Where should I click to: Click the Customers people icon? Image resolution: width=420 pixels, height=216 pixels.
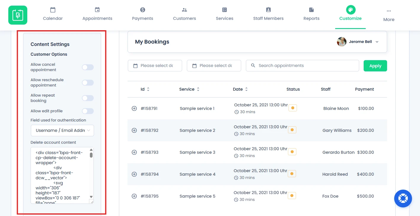pyautogui.click(x=184, y=10)
